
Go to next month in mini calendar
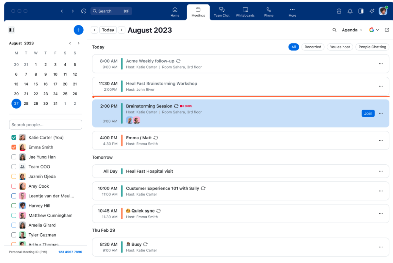click(x=78, y=43)
